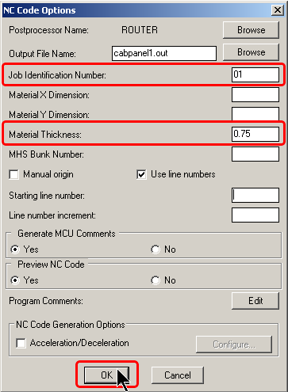This screenshot has width=288, height=392.
Task: Cancel the NC Code Options dialog
Action: (x=178, y=375)
